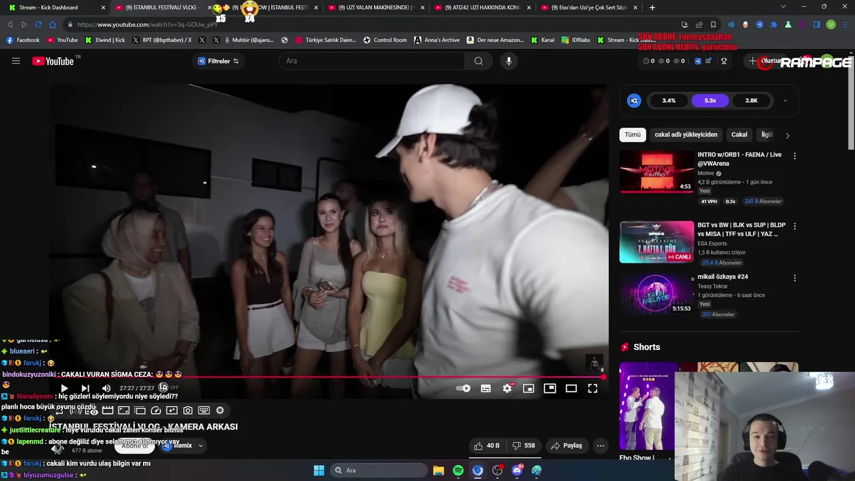Viewport: 855px width, 481px height.
Task: Enter fullscreen on the video player
Action: pos(592,388)
